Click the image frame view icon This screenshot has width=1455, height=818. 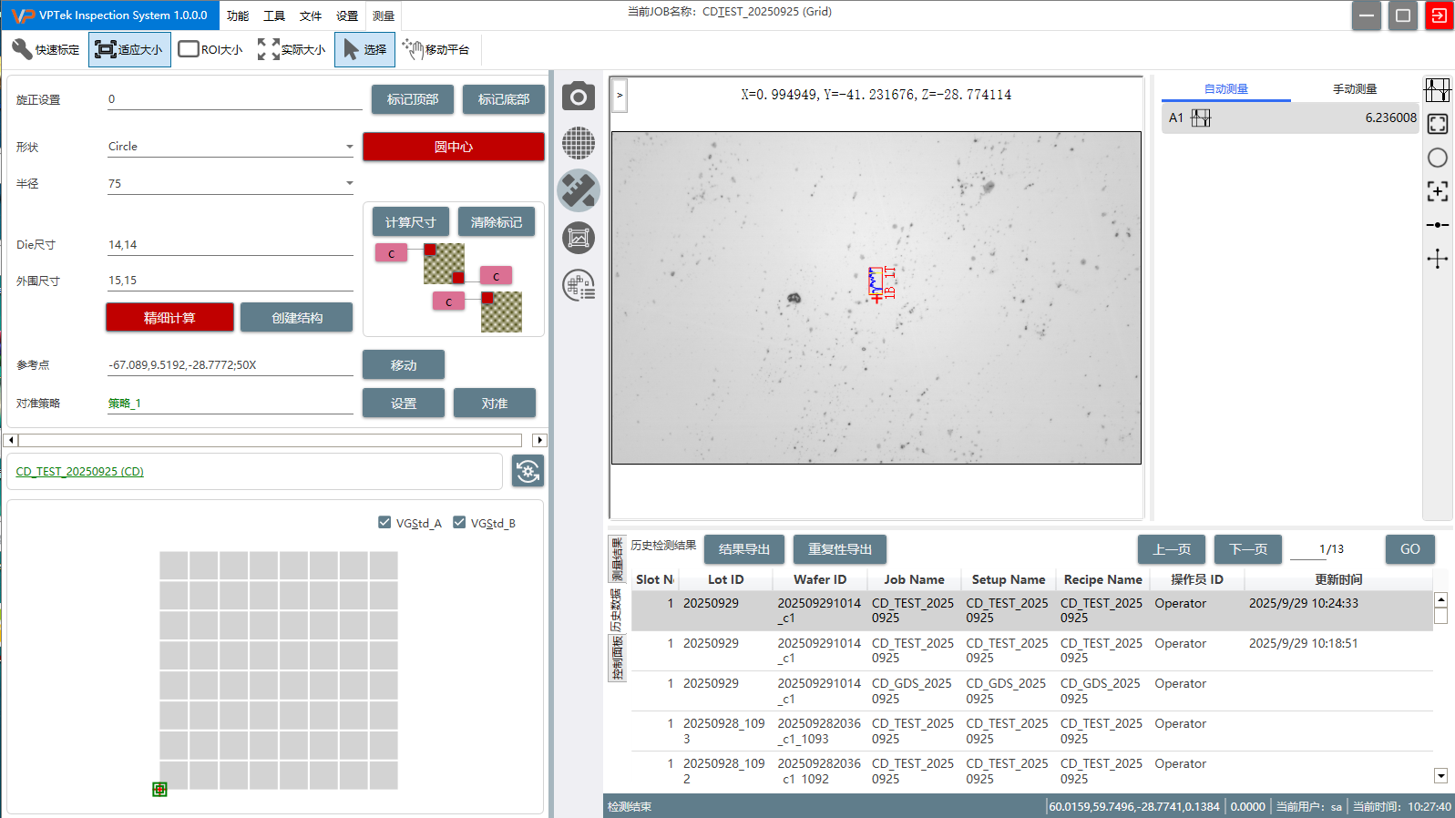(578, 239)
